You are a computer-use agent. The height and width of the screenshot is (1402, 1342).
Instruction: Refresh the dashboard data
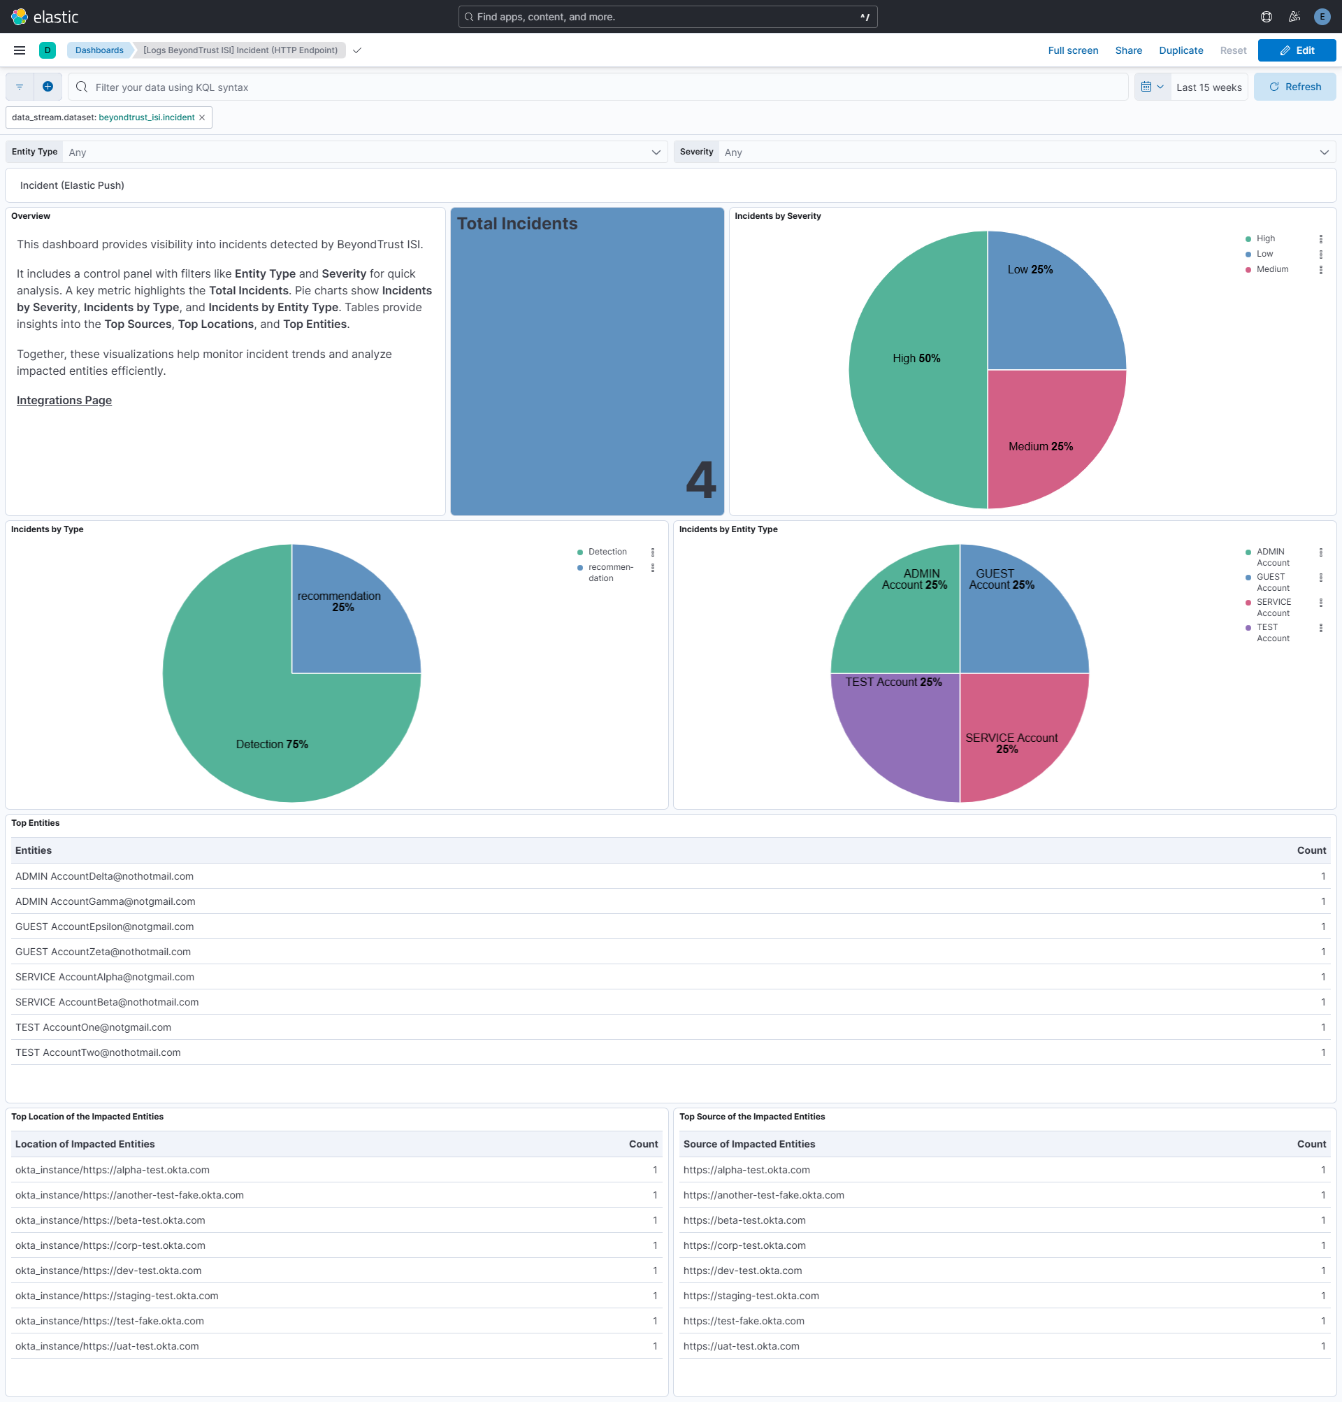(1294, 87)
